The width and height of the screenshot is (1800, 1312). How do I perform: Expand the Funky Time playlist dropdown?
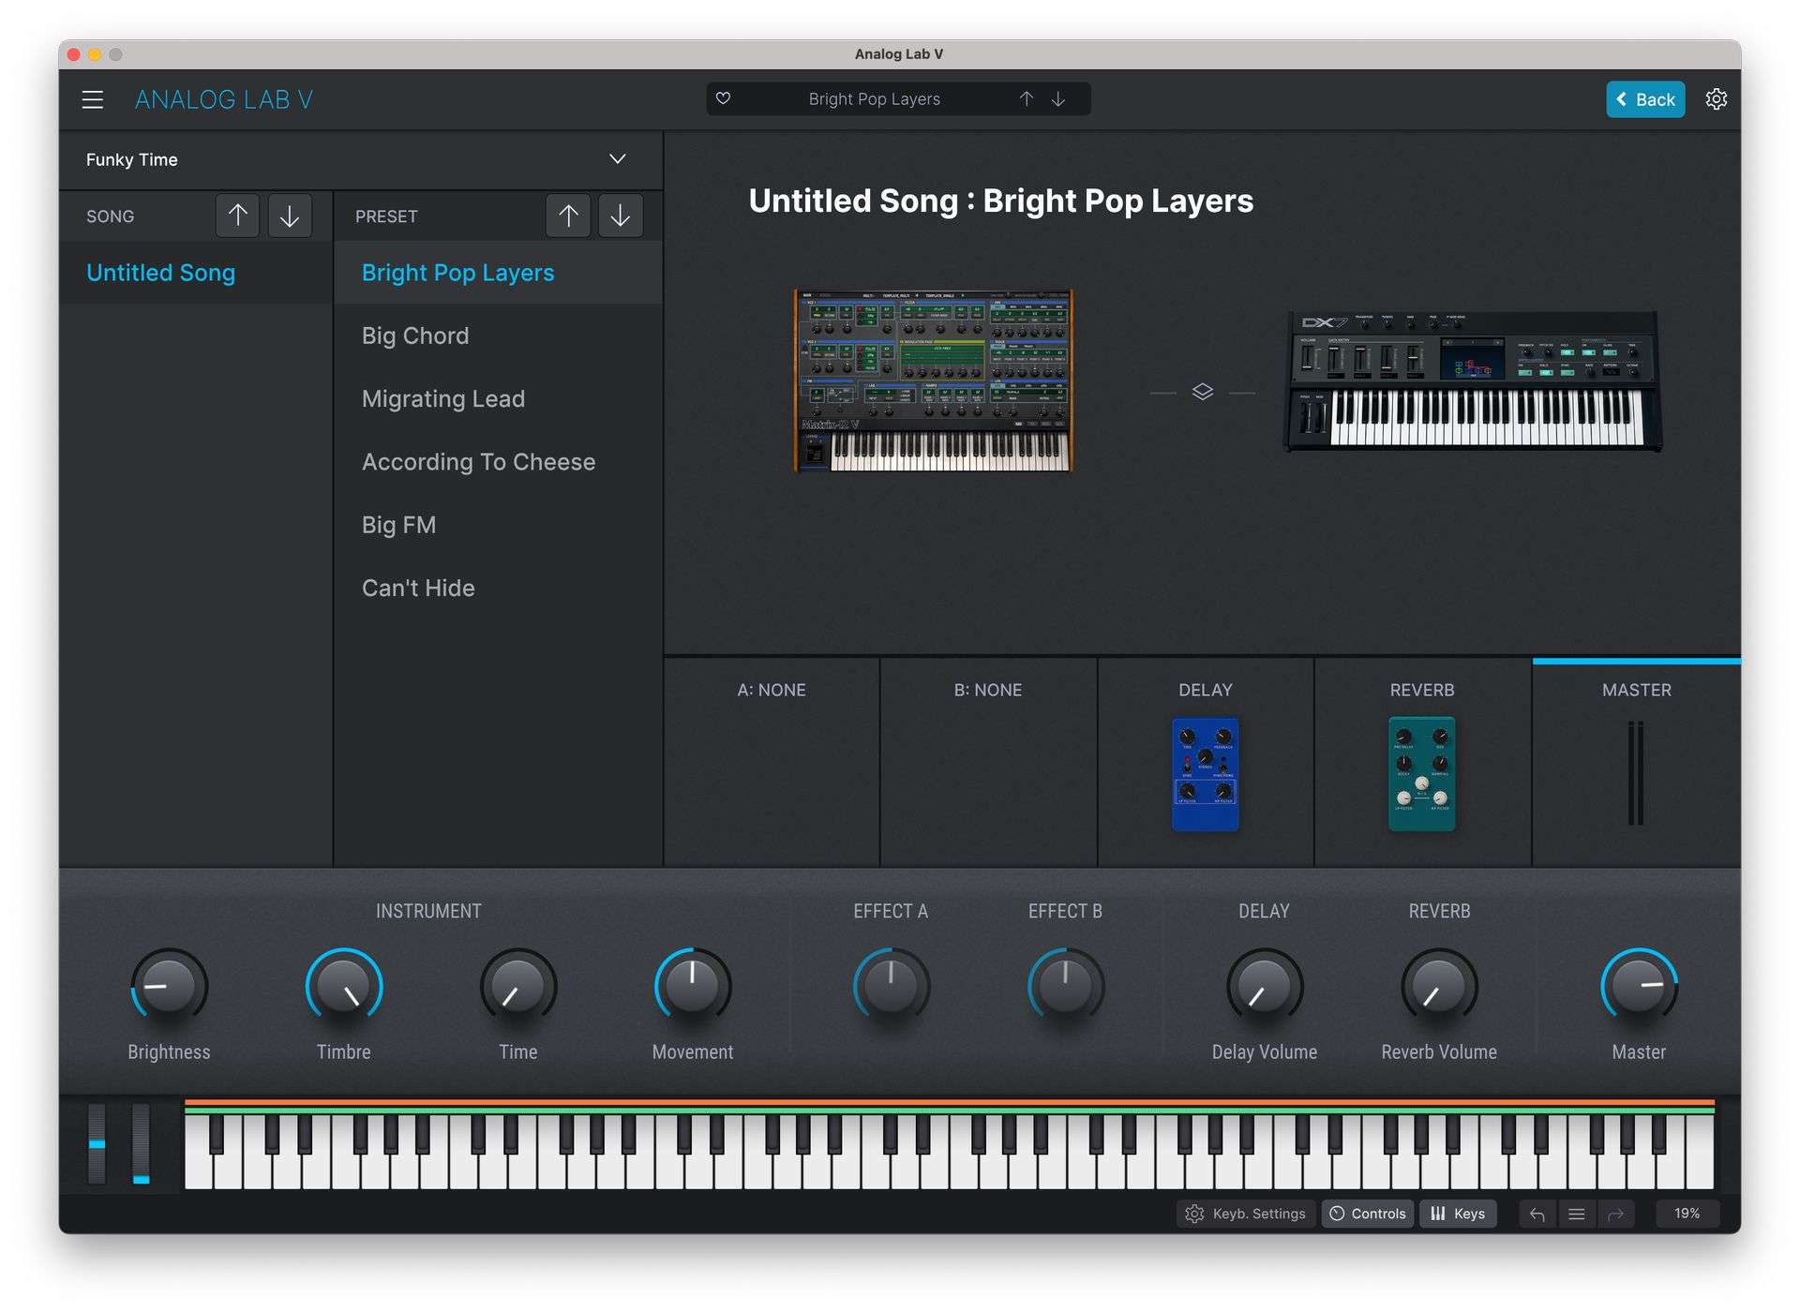click(x=617, y=159)
